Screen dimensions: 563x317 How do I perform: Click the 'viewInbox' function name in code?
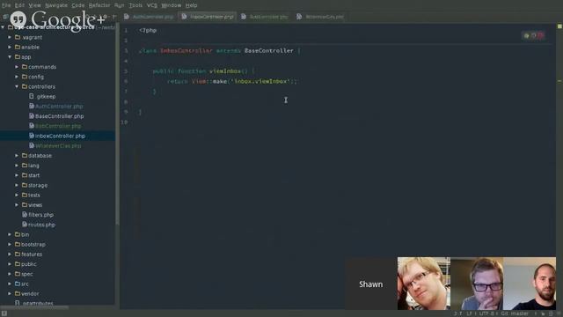[225, 71]
